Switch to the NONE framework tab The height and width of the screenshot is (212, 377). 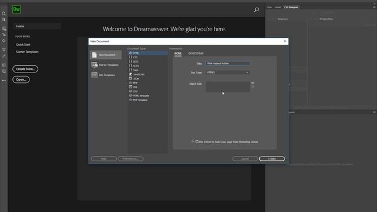tap(178, 54)
